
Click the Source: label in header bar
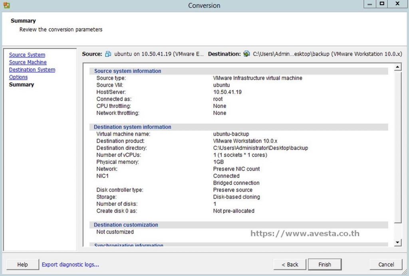pos(92,54)
